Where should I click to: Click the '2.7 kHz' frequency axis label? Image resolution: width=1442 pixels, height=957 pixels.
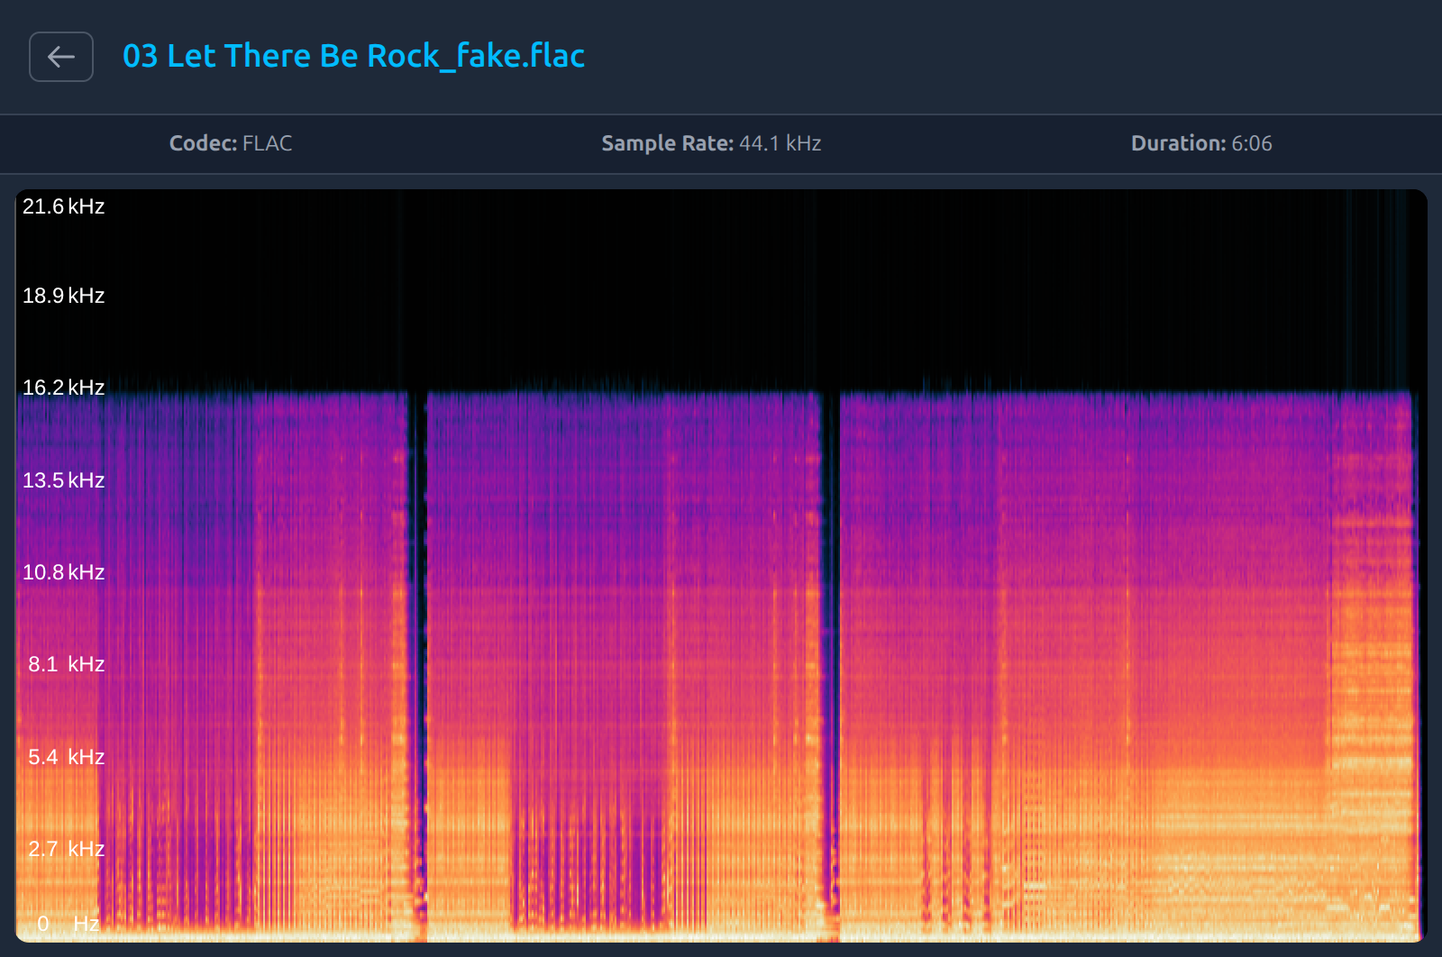(x=66, y=849)
